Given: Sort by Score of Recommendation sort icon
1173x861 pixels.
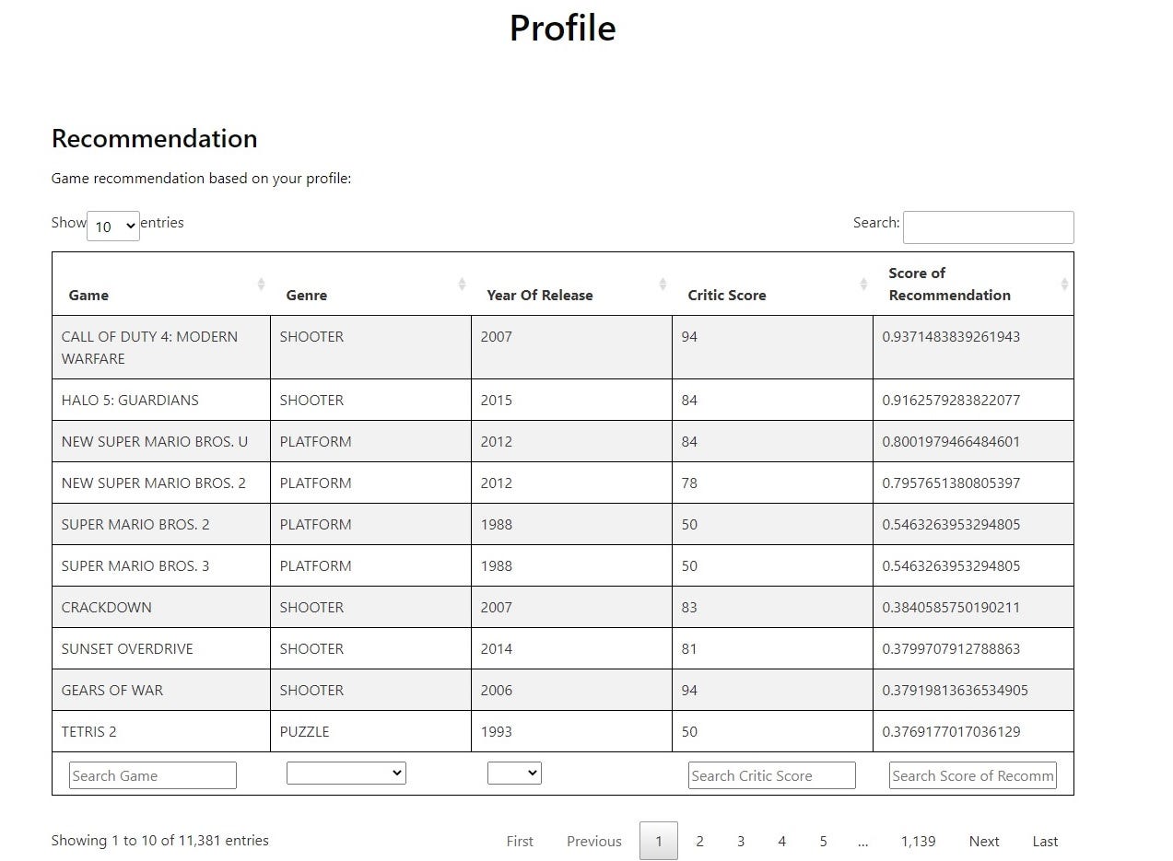Looking at the screenshot, I should pyautogui.click(x=1064, y=284).
